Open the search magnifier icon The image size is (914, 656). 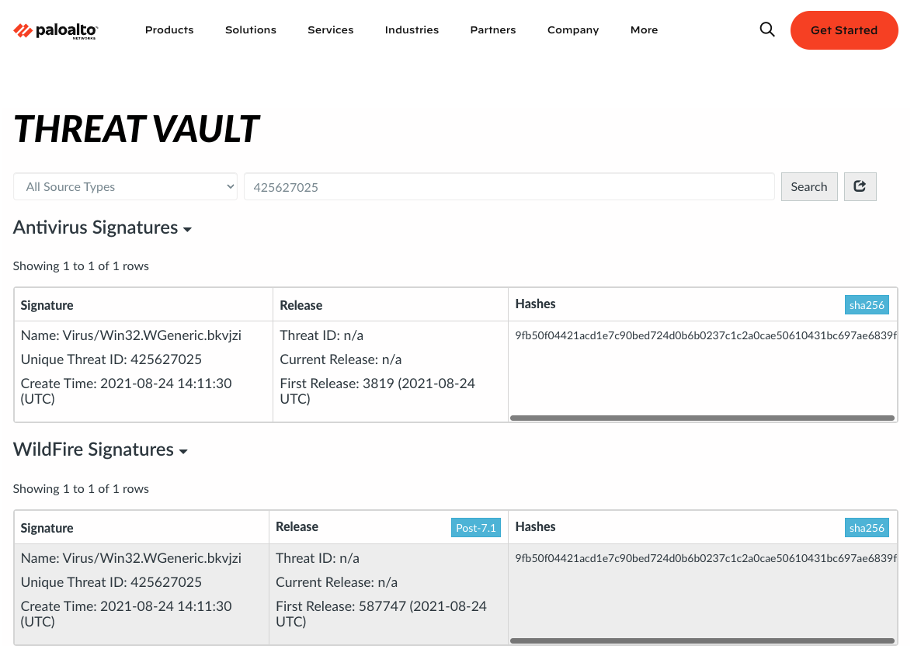(767, 30)
